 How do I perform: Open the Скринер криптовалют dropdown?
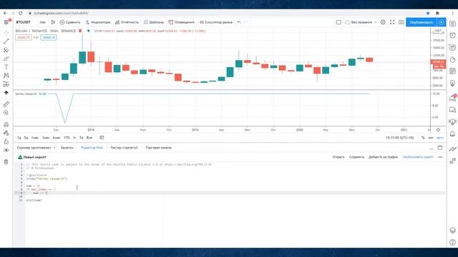pyautogui.click(x=36, y=148)
